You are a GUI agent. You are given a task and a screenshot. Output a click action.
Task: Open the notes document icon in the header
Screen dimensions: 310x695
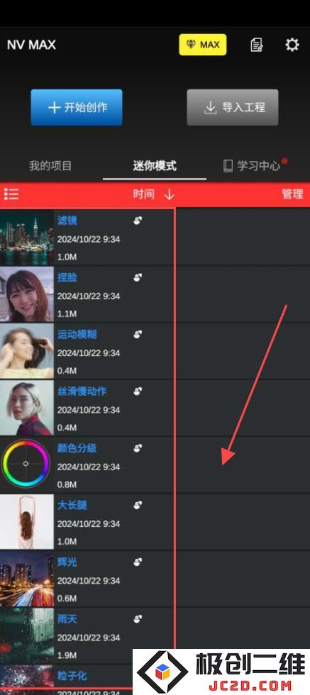point(256,45)
